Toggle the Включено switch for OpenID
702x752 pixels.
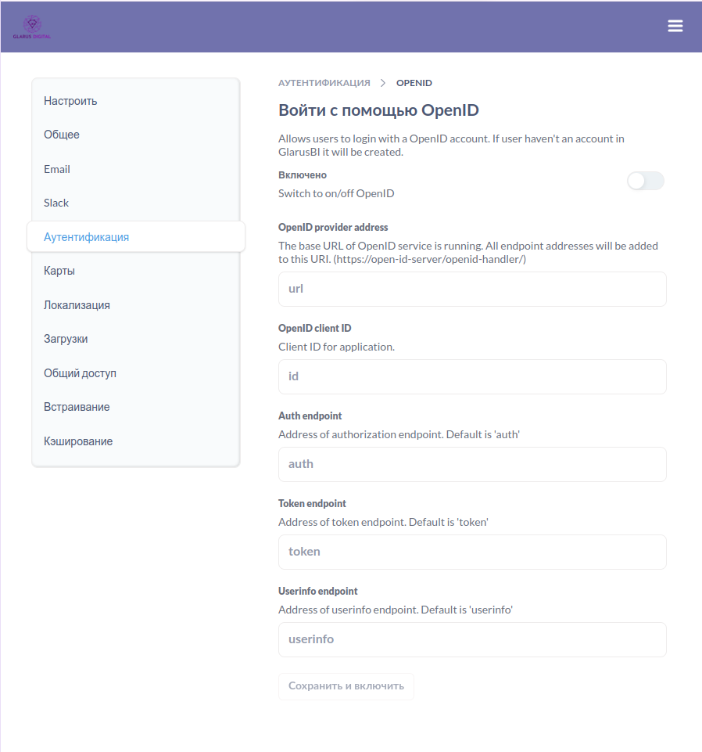[x=645, y=181]
